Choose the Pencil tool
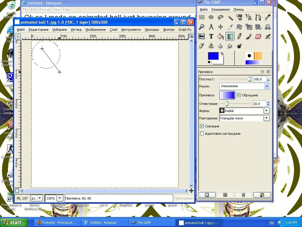 pos(239,36)
